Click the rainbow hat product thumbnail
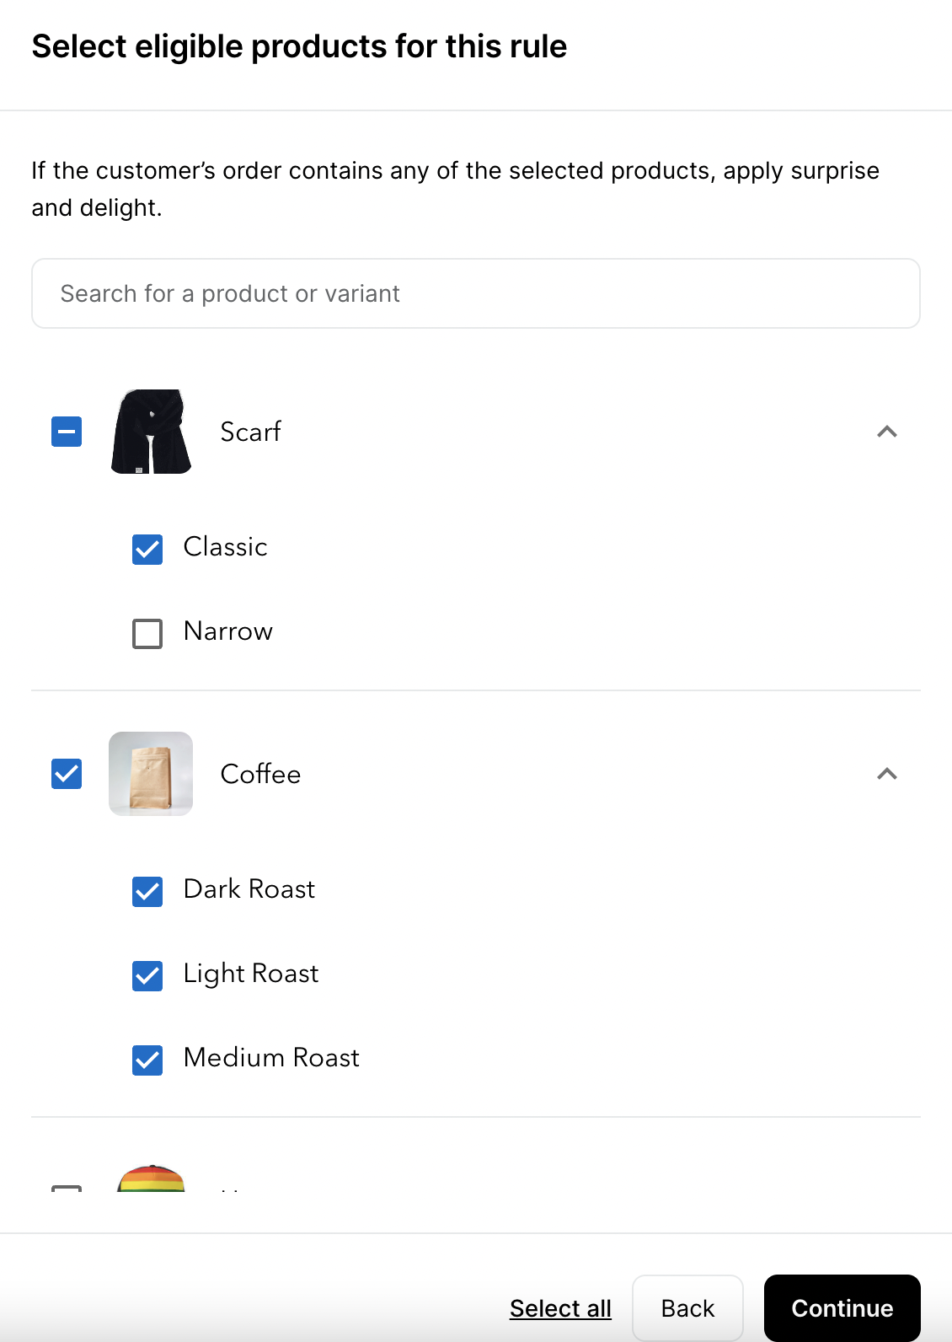952x1342 pixels. click(151, 1178)
